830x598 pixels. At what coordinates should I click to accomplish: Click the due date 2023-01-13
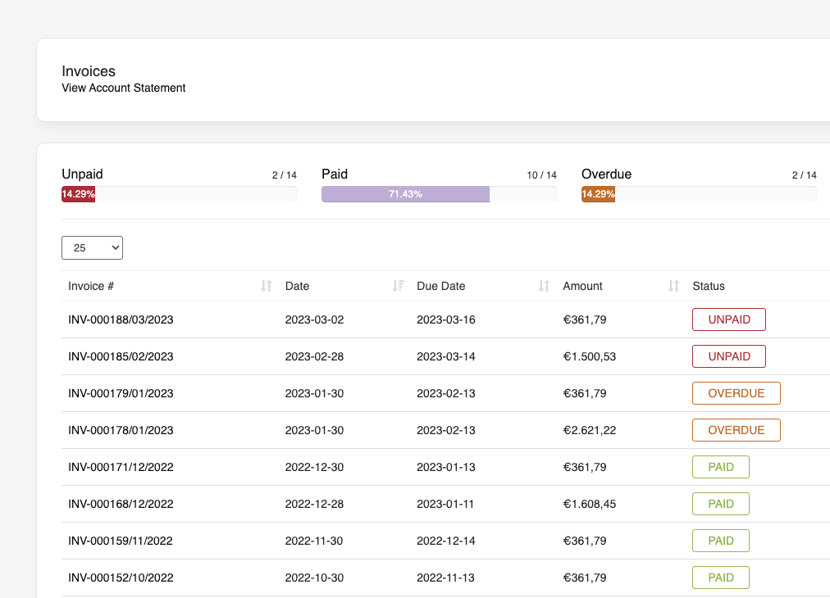[x=446, y=467]
